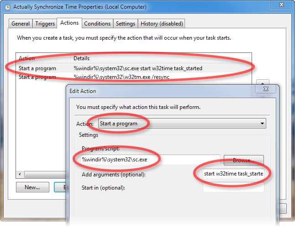Click the New... button
The height and width of the screenshot is (227, 295).
pyautogui.click(x=32, y=187)
